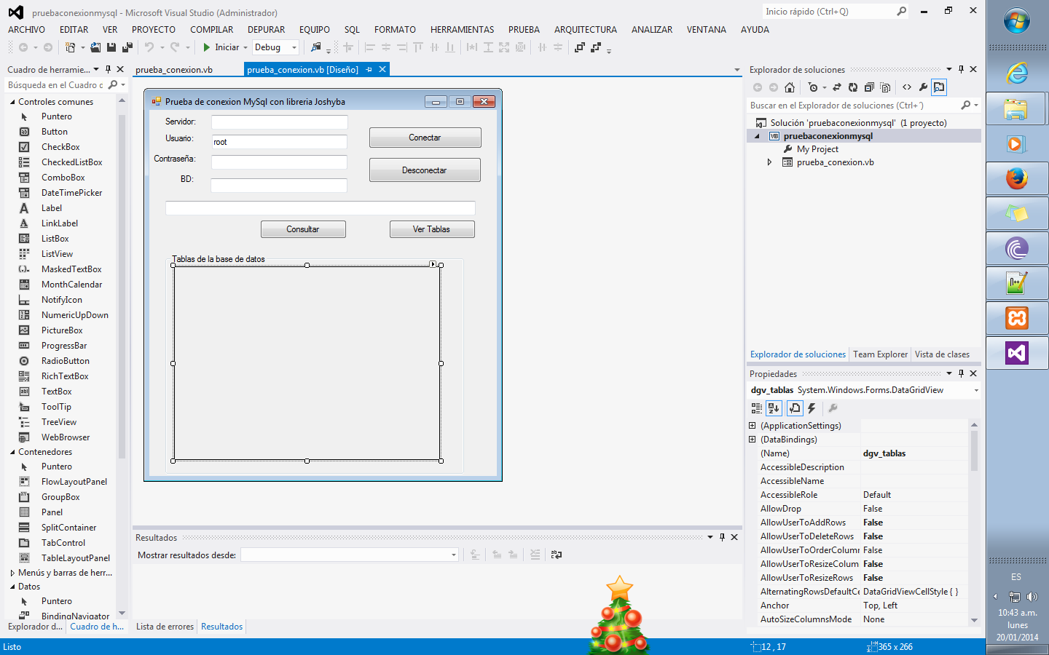
Task: Click the Collapse All icon in Explorador de soluciones
Action: [x=869, y=87]
